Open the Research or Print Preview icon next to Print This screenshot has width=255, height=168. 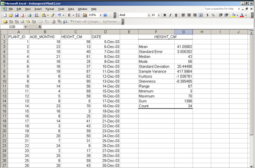[x=37, y=15]
